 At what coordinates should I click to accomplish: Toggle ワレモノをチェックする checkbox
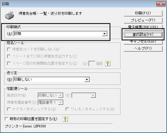tap(67, 109)
